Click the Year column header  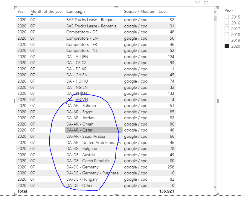(21, 12)
